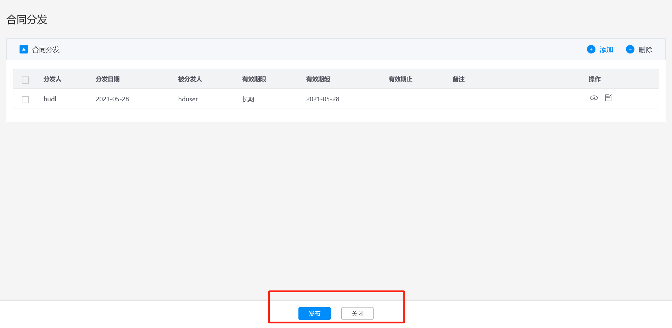The height and width of the screenshot is (328, 672).
Task: View hudl record with the eye icon
Action: tap(594, 98)
